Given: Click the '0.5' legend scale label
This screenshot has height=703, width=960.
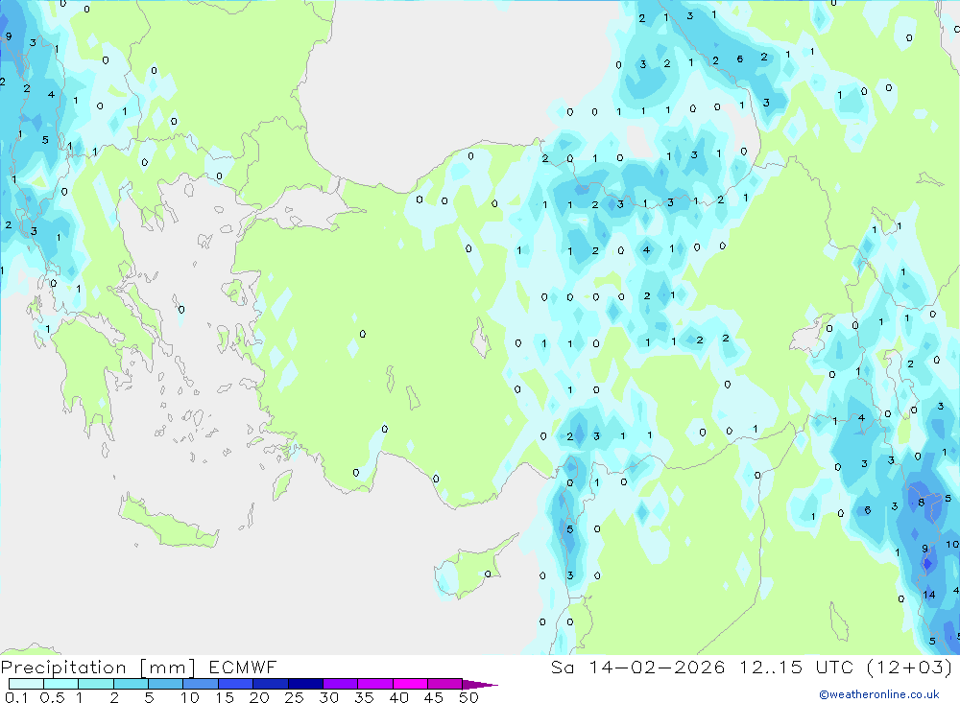Looking at the screenshot, I should coord(52,697).
